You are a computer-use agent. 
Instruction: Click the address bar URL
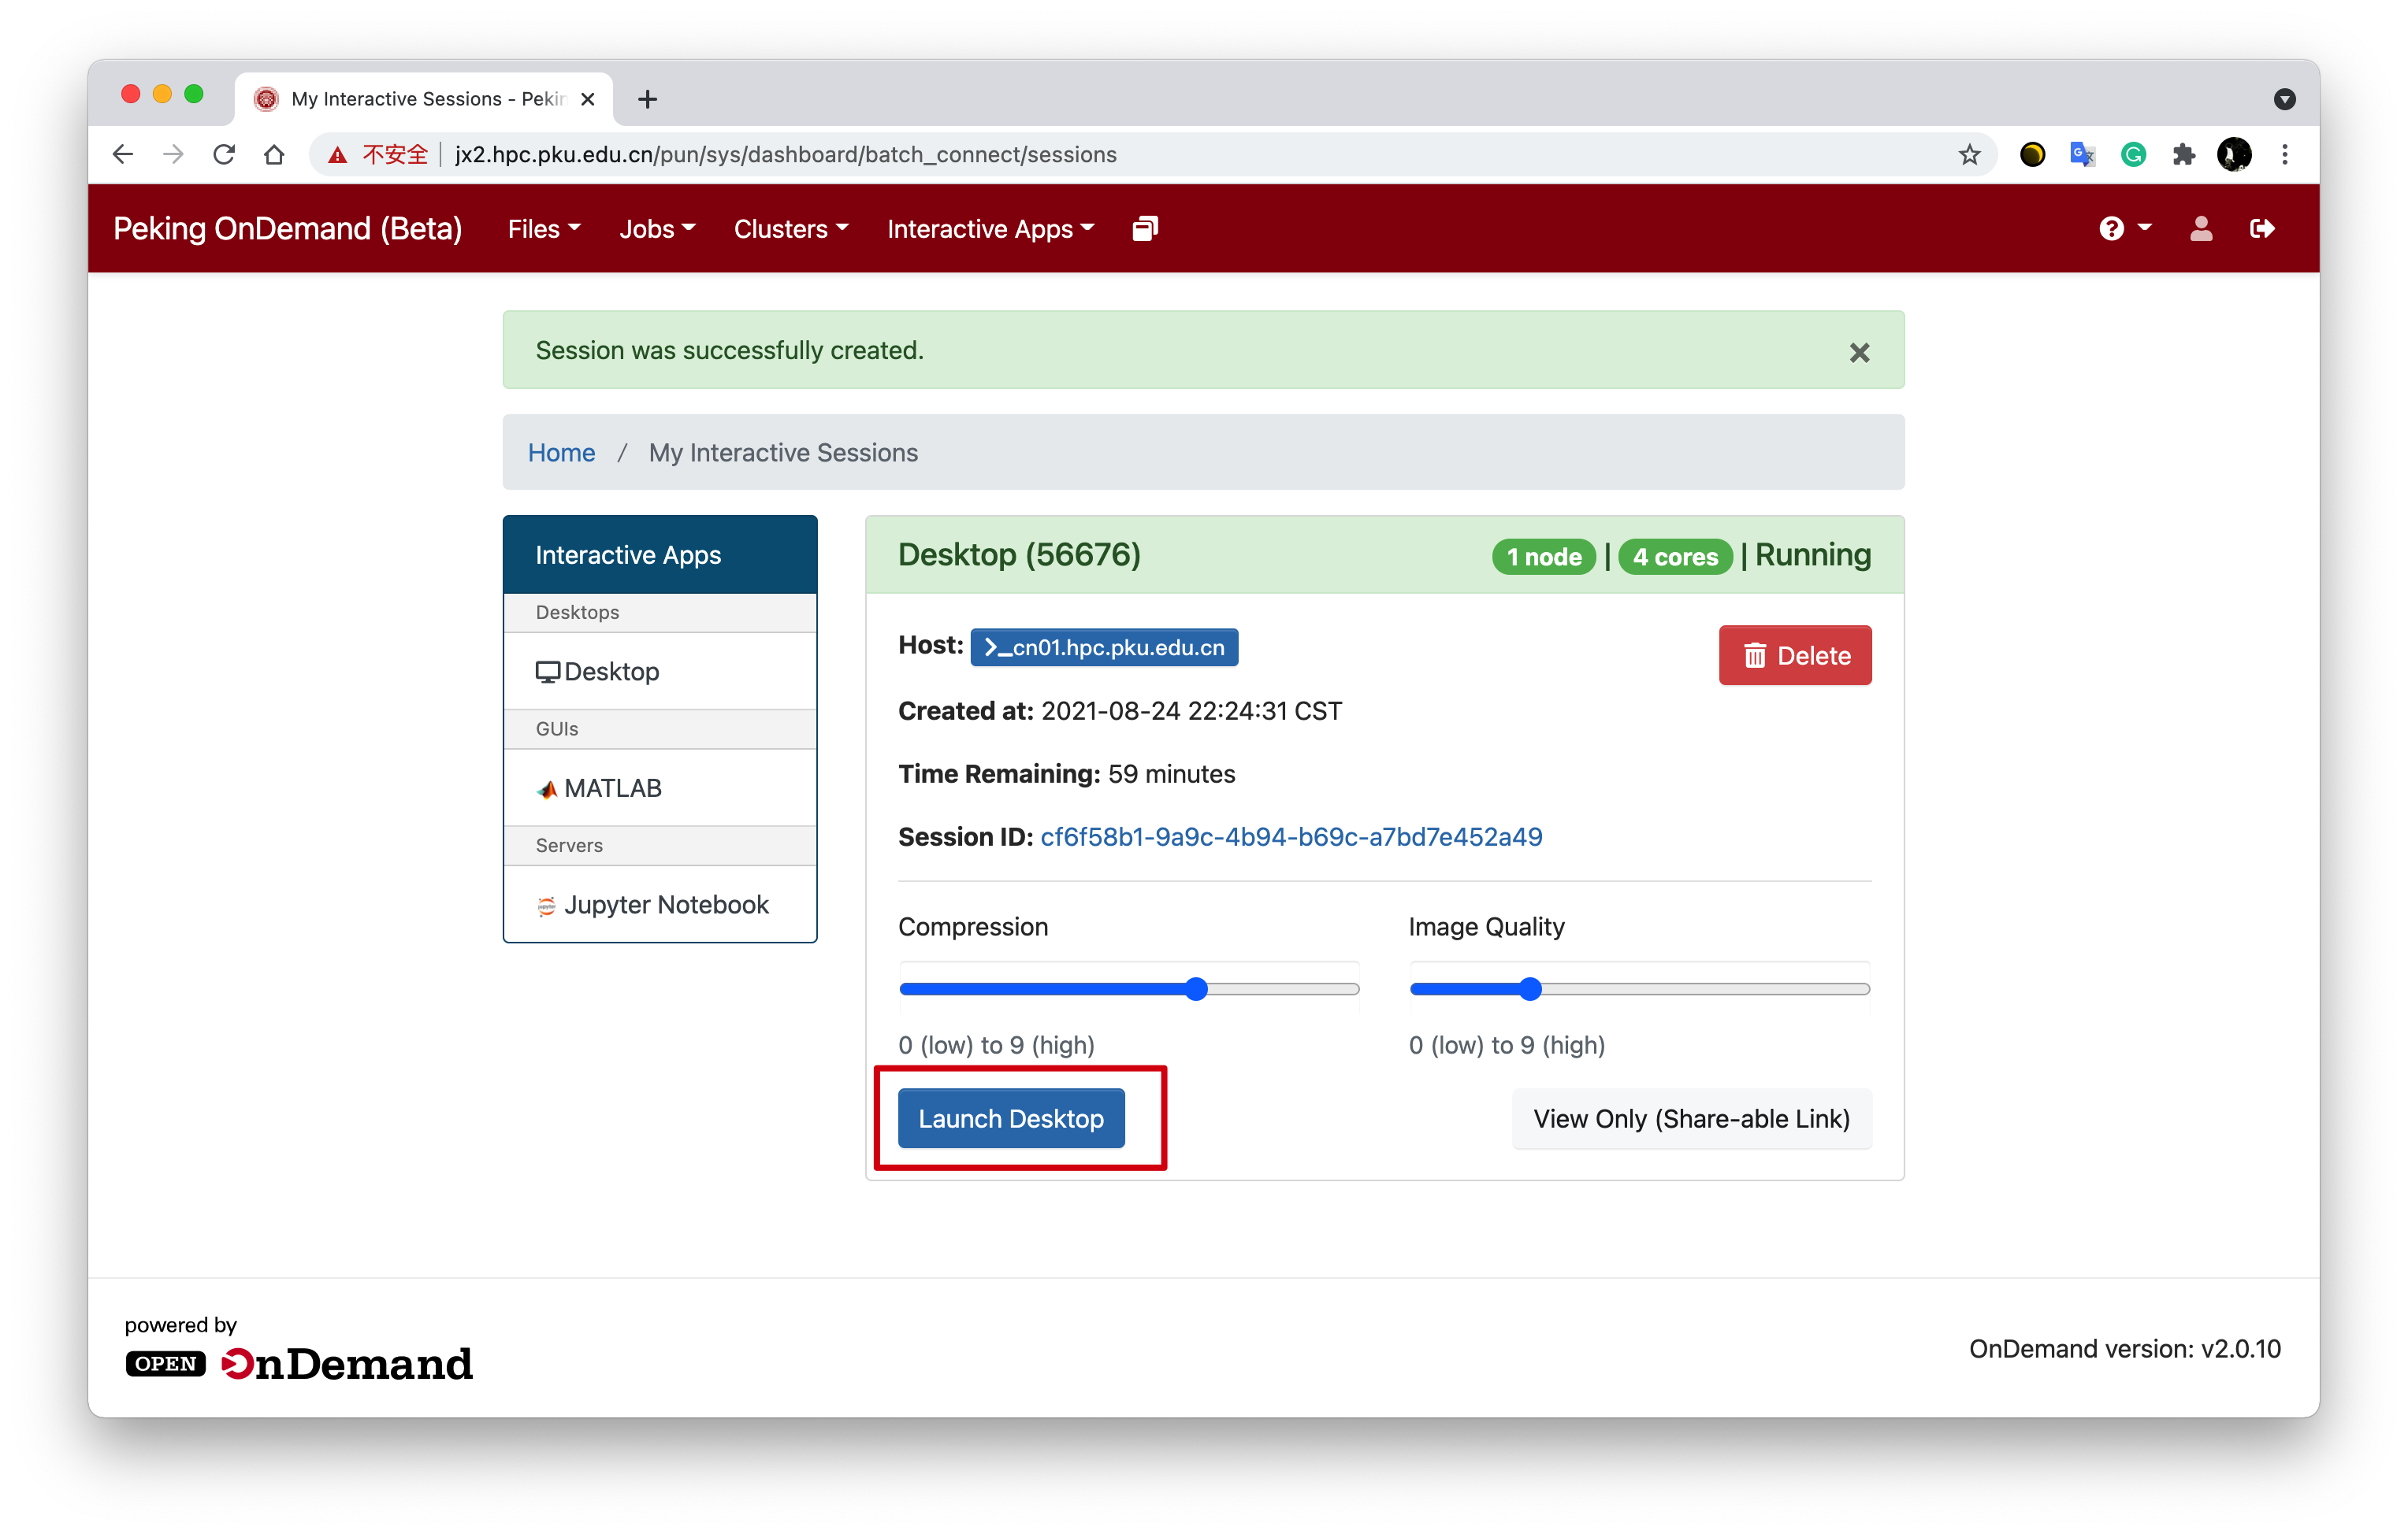785,154
